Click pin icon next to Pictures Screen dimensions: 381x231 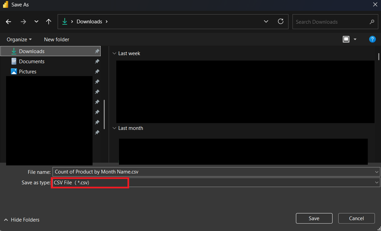point(97,71)
